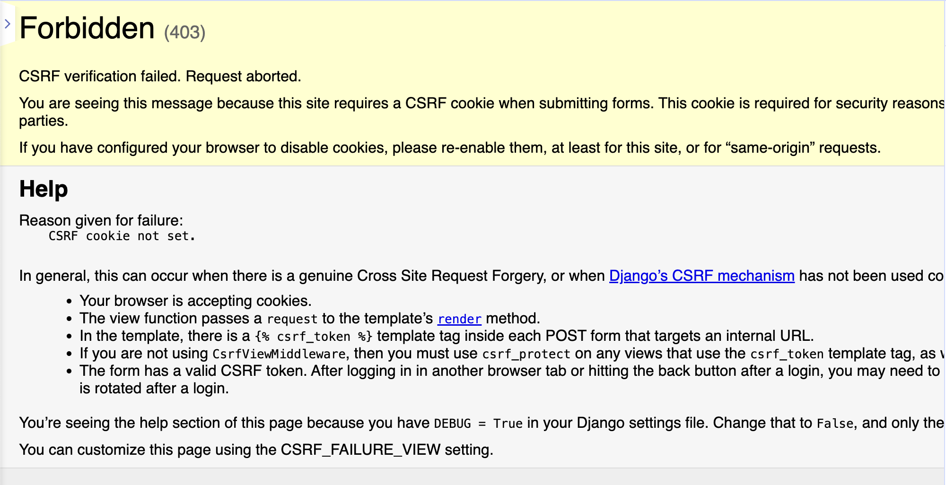Click the CsrfViewMiddleware code word
This screenshot has height=485, width=946.
point(279,354)
